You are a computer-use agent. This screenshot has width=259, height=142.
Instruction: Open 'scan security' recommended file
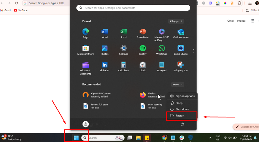(152, 106)
